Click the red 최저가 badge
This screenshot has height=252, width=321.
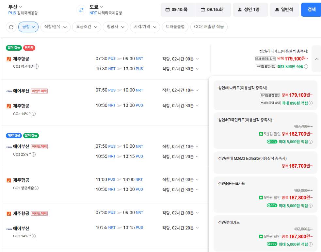(29, 48)
